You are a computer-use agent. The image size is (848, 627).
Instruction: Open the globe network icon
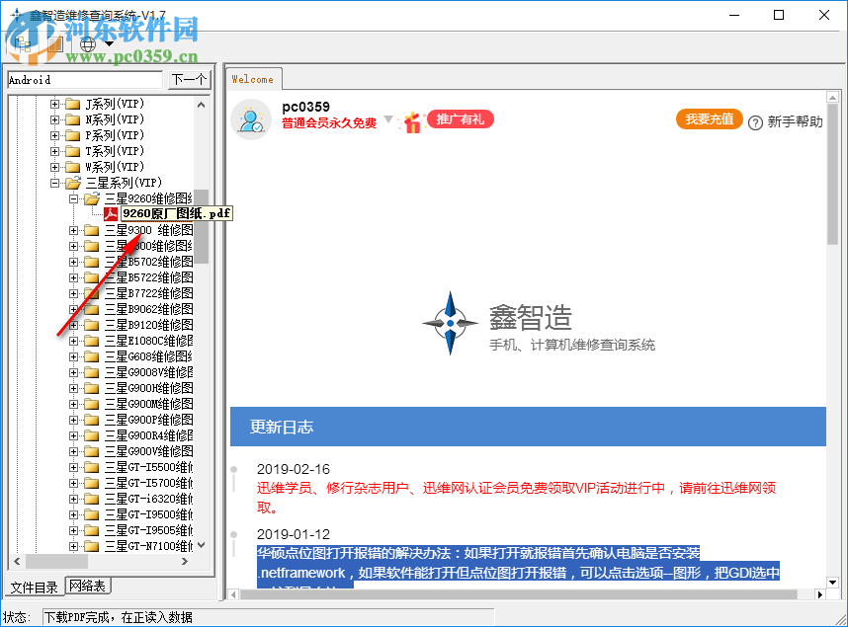[x=87, y=44]
